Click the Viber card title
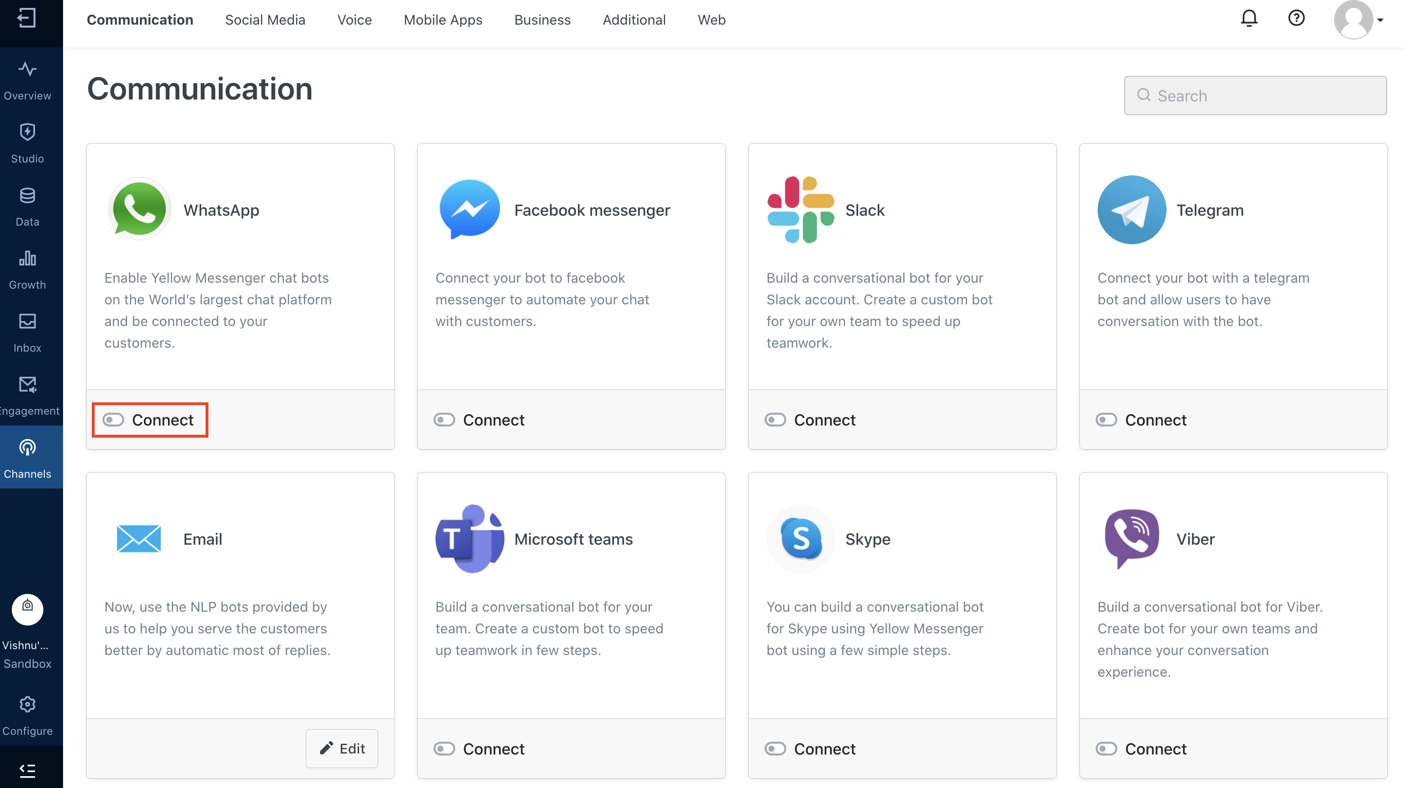 pyautogui.click(x=1195, y=539)
